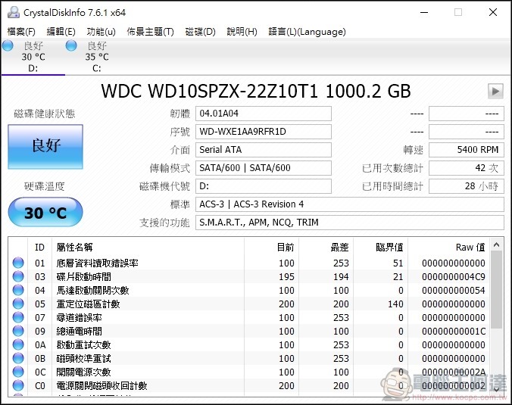Click the close window button
This screenshot has height=405, width=512.
[x=493, y=12]
